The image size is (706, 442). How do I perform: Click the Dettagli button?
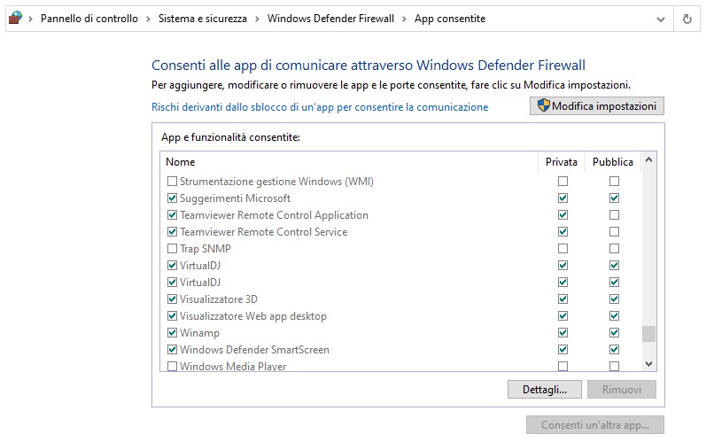[544, 390]
